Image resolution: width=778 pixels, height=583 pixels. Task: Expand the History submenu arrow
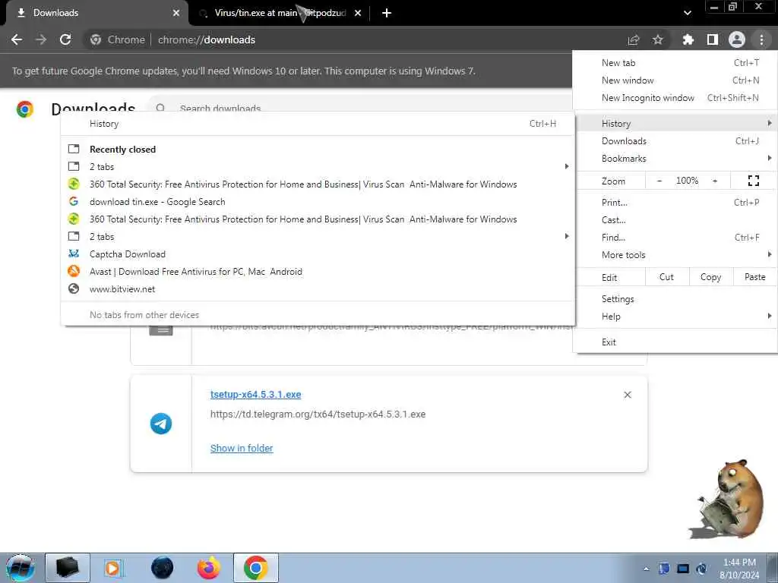pyautogui.click(x=769, y=123)
